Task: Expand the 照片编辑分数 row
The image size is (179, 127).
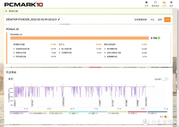Action: pyautogui.click(x=111, y=49)
